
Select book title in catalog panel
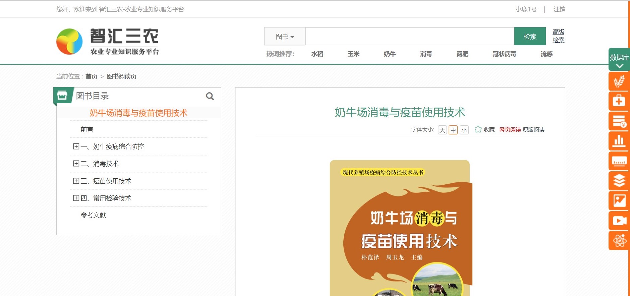(x=138, y=113)
